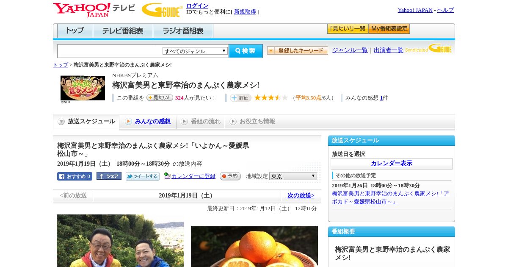508x267 pixels.
Task: Click the Twitter ツイートする button
Action: pyautogui.click(x=143, y=176)
